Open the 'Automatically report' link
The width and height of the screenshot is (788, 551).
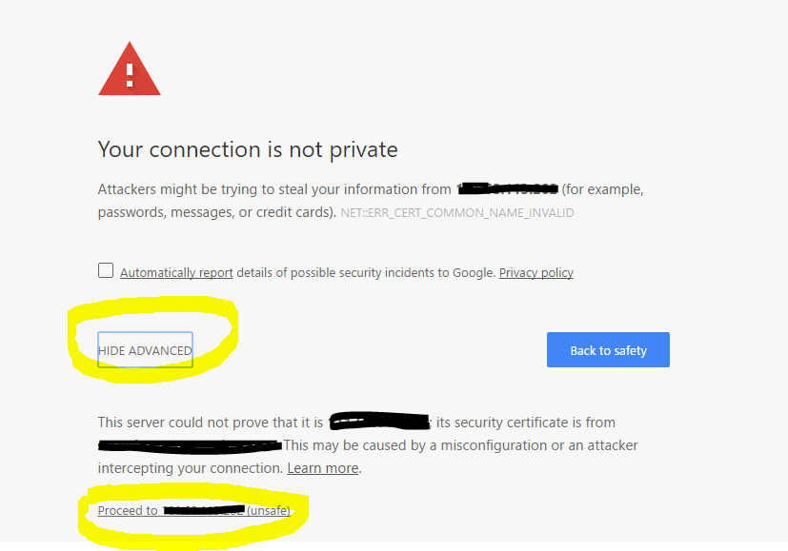176,272
